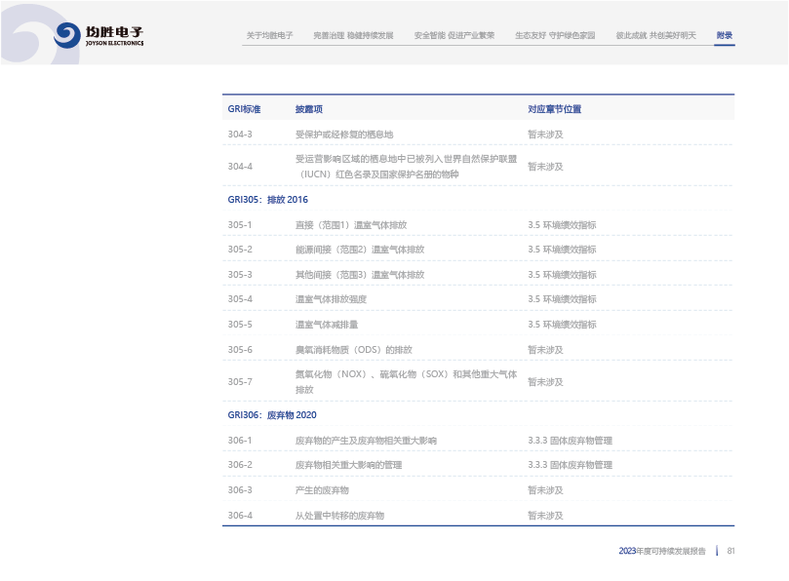
Task: Open the 生态友好 守护绿色家园 tab
Action: click(555, 35)
